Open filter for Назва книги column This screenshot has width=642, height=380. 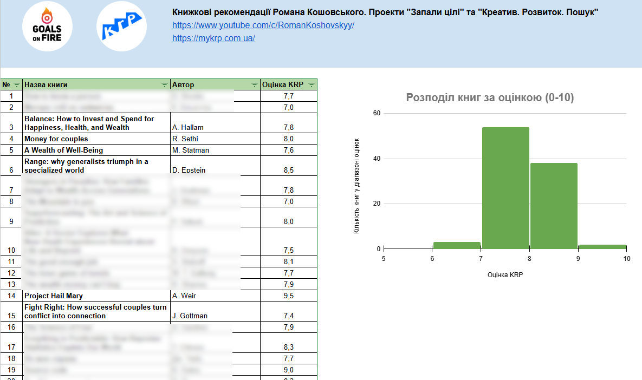[165, 84]
